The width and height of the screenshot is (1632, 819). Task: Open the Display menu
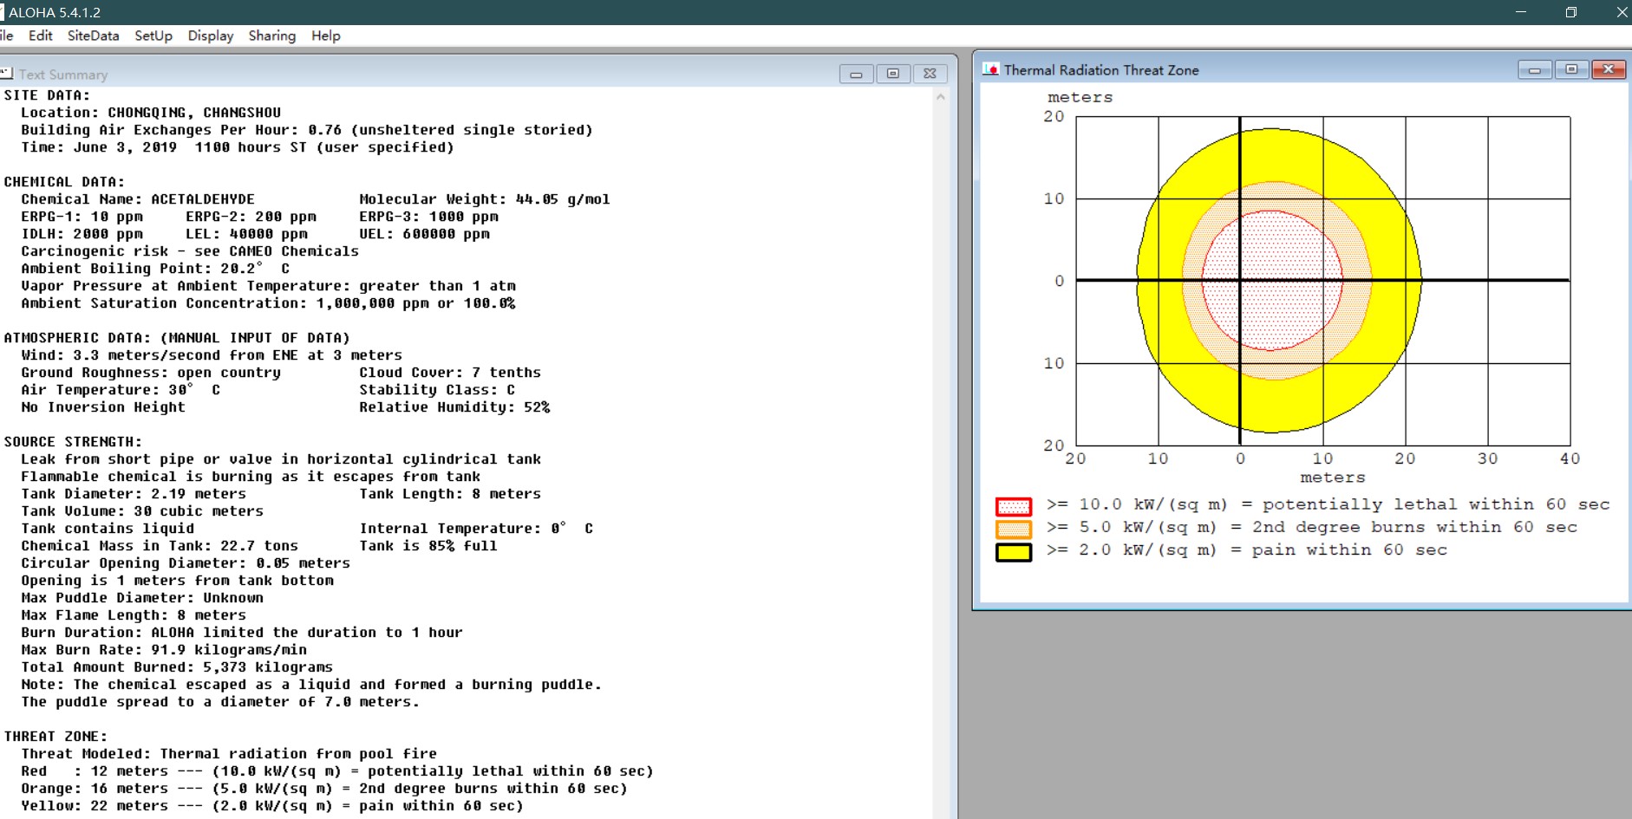pyautogui.click(x=211, y=36)
